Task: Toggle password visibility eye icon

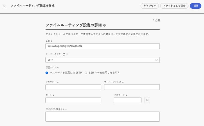Action: (x=147, y=100)
